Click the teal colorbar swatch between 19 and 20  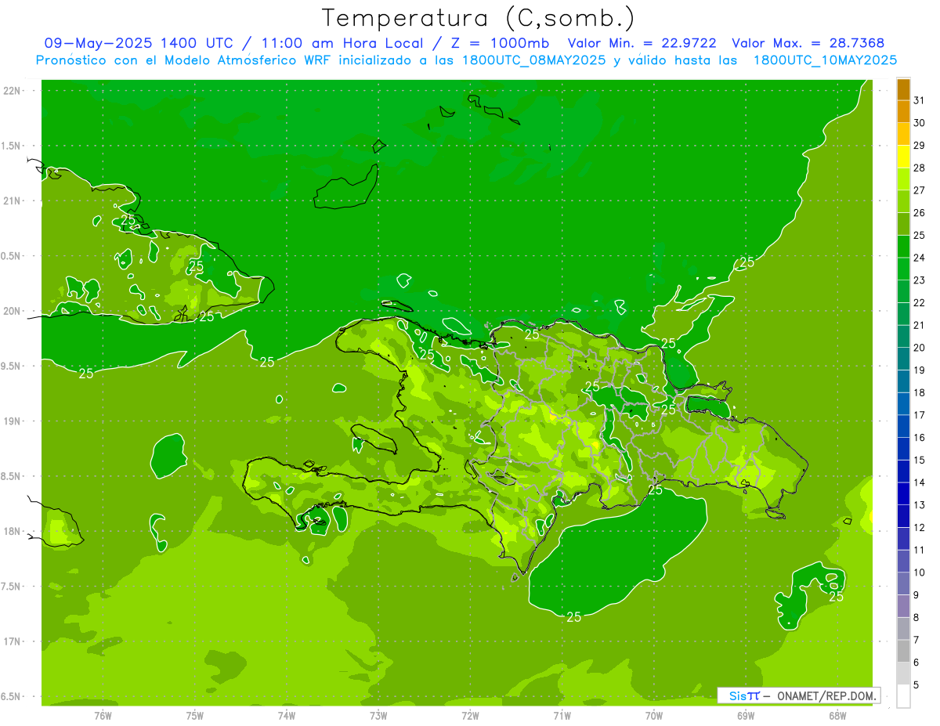(903, 359)
